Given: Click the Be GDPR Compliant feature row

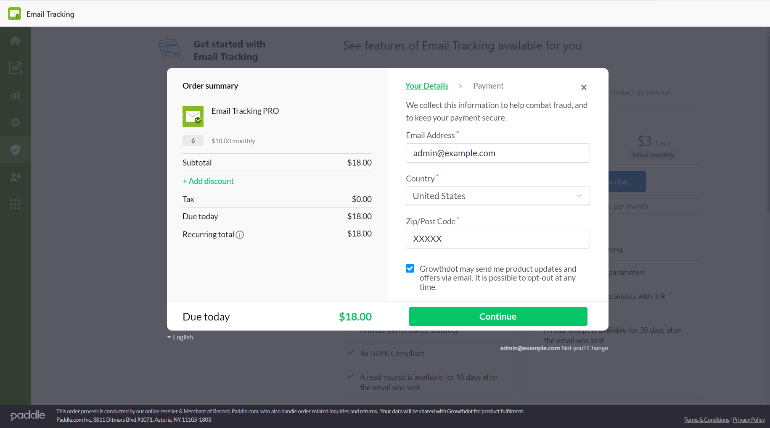Looking at the screenshot, I should (429, 354).
